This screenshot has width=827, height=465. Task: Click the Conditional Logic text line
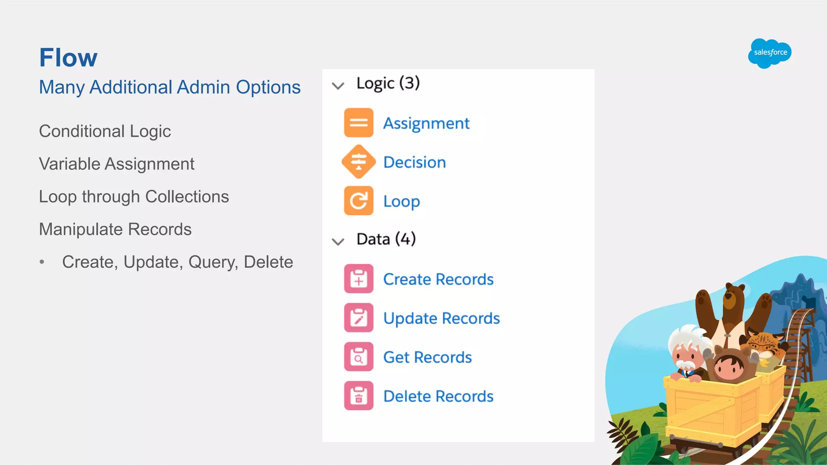point(105,131)
